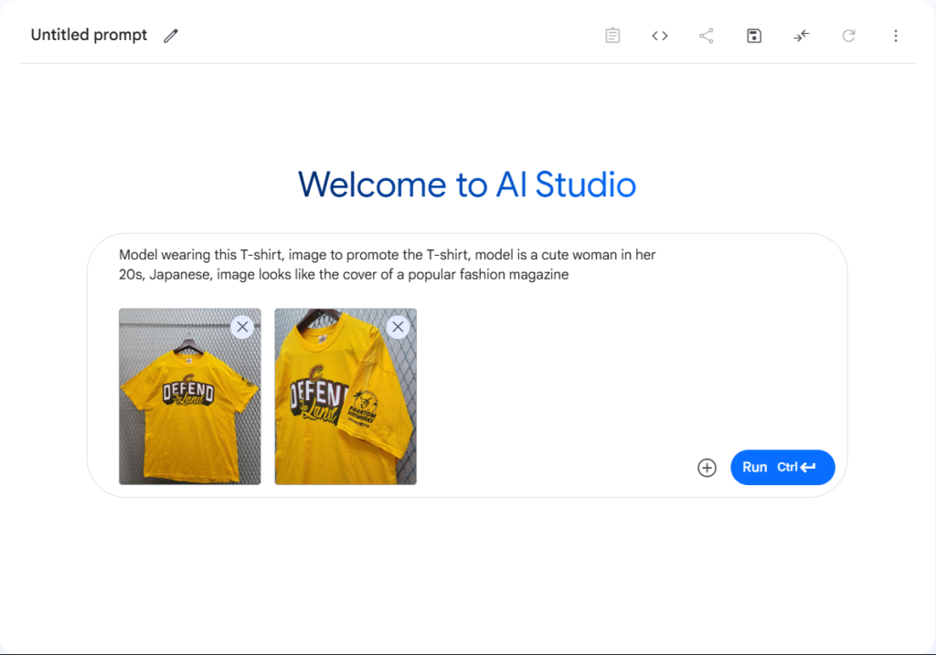Open the three-dot more options menu
The height and width of the screenshot is (655, 936).
[896, 36]
